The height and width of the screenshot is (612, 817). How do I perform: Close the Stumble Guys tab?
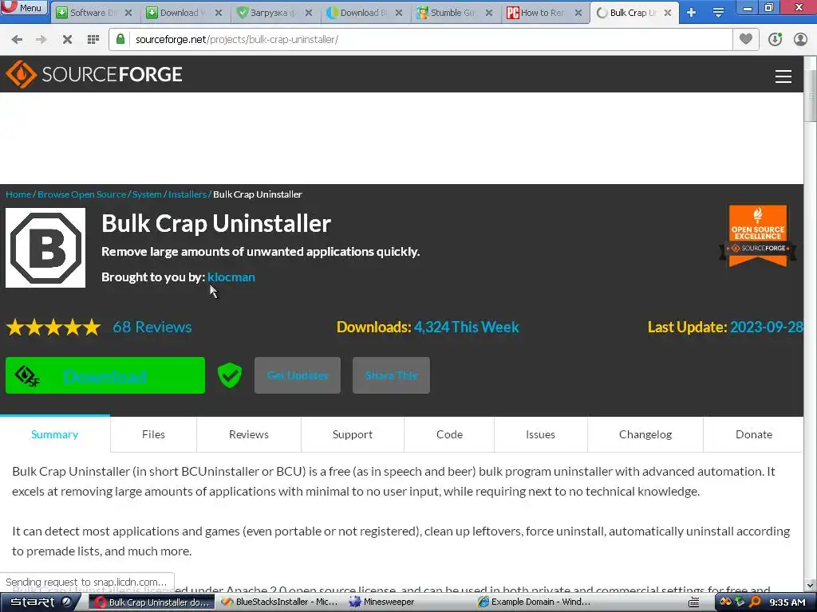click(x=489, y=13)
